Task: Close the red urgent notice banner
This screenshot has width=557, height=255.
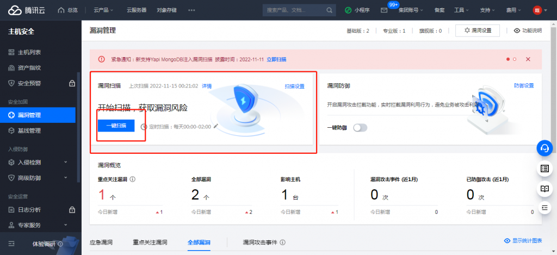Action: point(528,59)
